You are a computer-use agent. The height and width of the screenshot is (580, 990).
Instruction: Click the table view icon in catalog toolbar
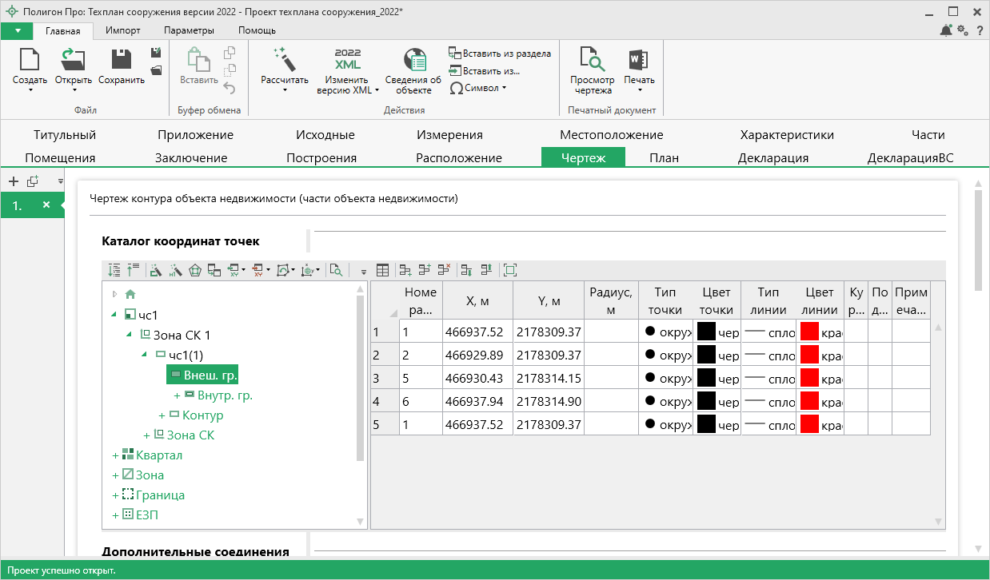coord(383,271)
